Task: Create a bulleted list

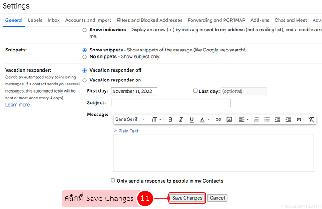Action: coord(267,119)
